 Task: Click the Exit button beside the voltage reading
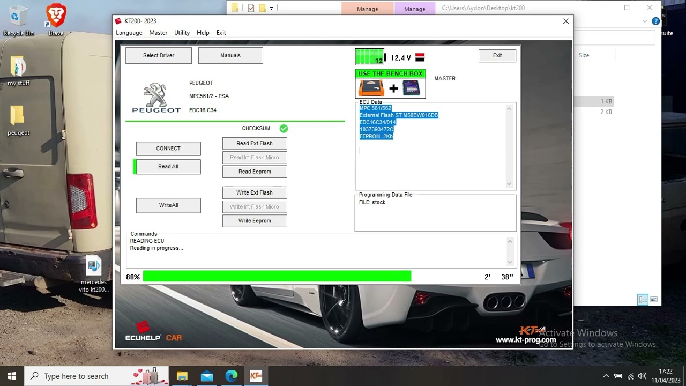click(x=497, y=55)
